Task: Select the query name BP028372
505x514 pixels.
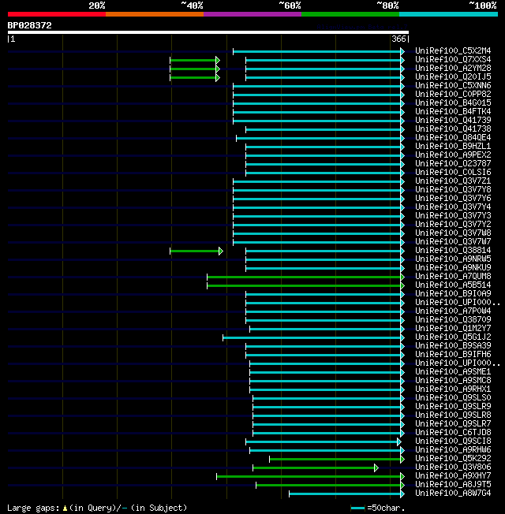Action: point(29,25)
